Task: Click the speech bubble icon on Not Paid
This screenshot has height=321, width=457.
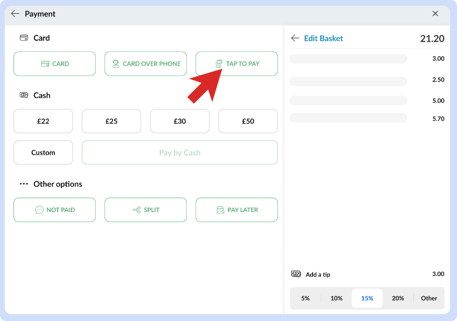Action: coord(39,210)
